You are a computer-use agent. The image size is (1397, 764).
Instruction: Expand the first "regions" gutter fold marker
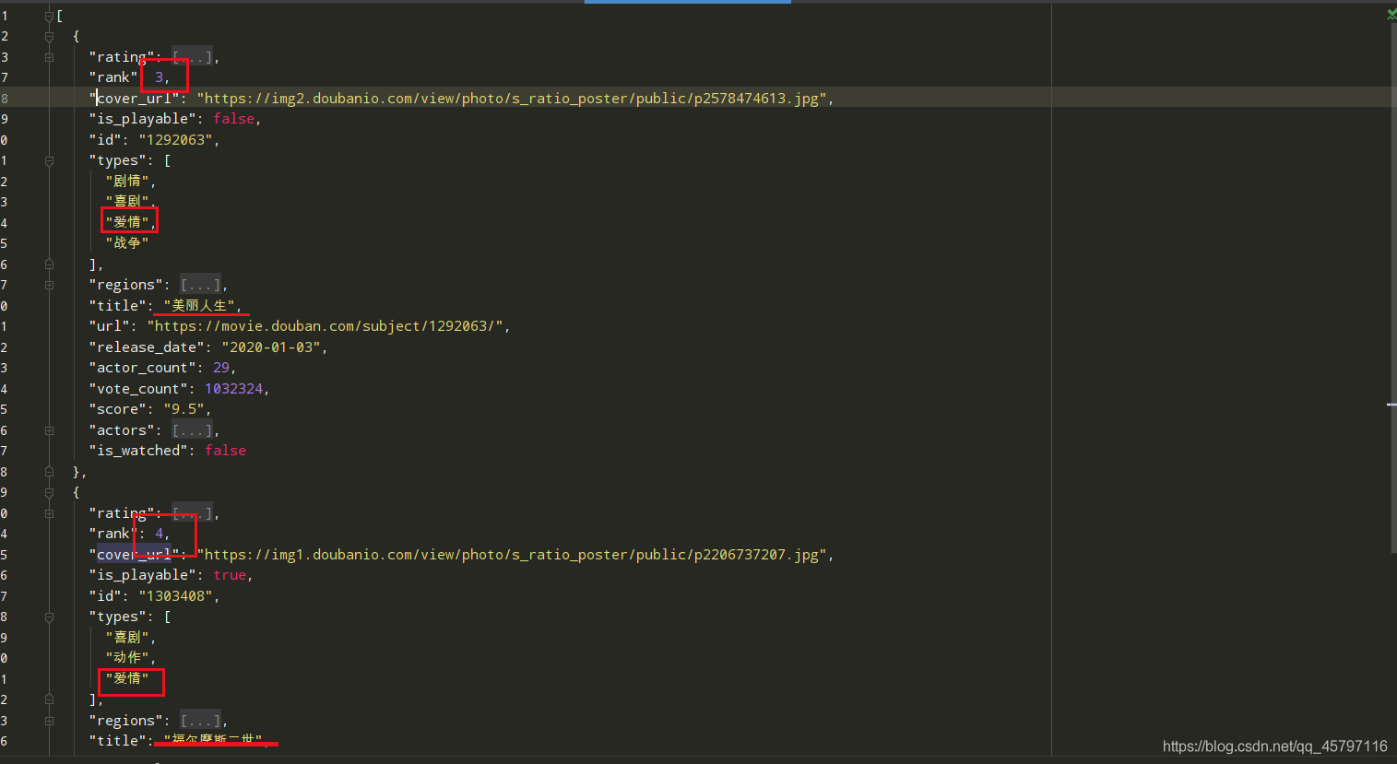(x=49, y=285)
